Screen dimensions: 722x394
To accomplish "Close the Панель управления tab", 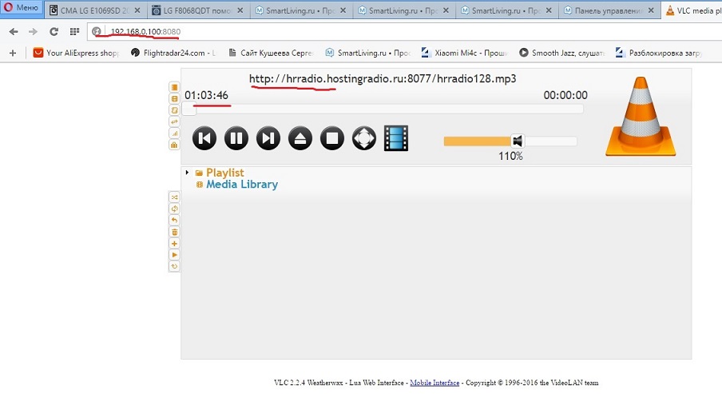I will [651, 10].
